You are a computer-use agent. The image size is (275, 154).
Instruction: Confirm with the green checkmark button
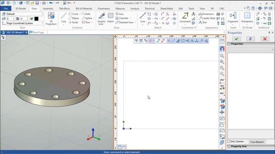(236, 39)
